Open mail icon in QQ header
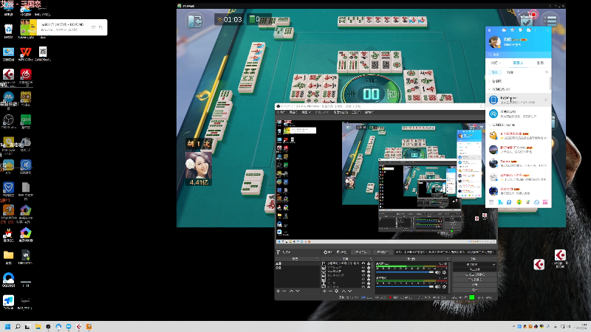 pyautogui.click(x=504, y=30)
